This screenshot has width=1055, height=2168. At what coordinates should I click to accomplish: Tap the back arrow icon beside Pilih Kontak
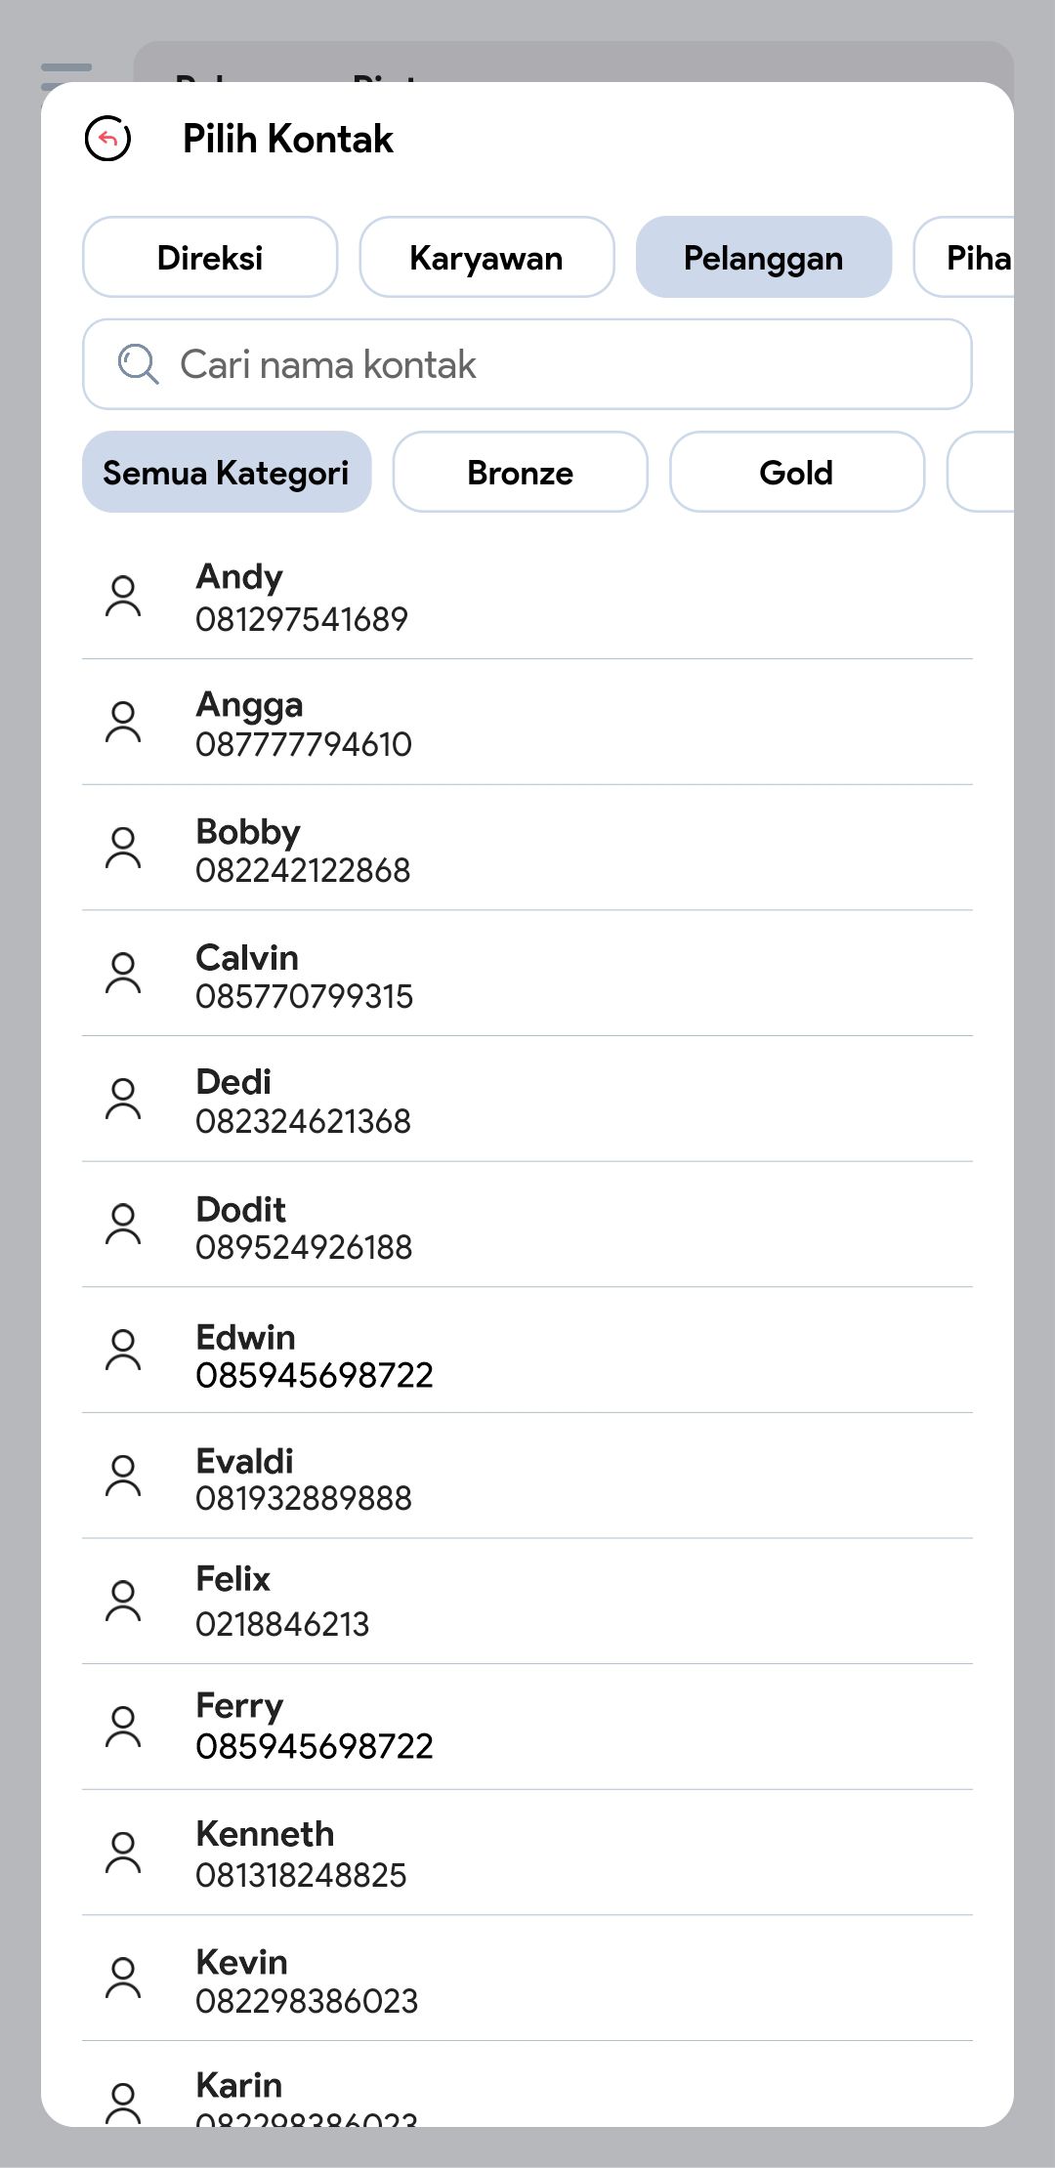pos(107,139)
